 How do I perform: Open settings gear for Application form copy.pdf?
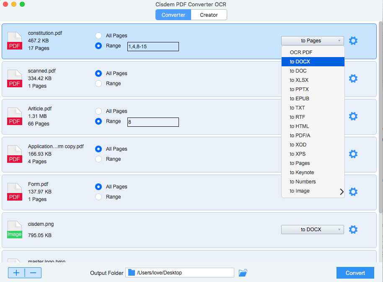point(353,154)
